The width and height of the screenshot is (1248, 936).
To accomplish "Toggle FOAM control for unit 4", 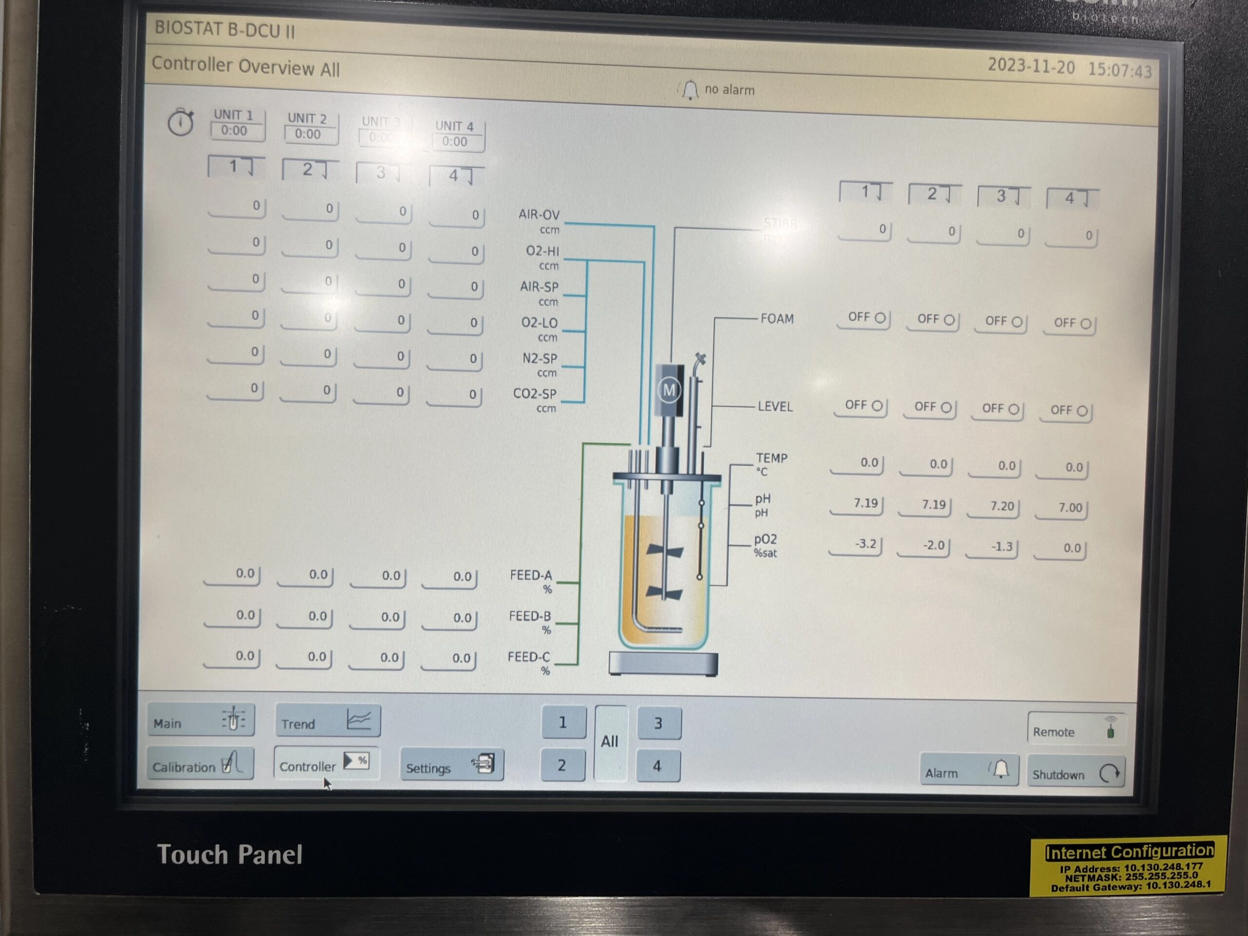I will coord(1071,323).
